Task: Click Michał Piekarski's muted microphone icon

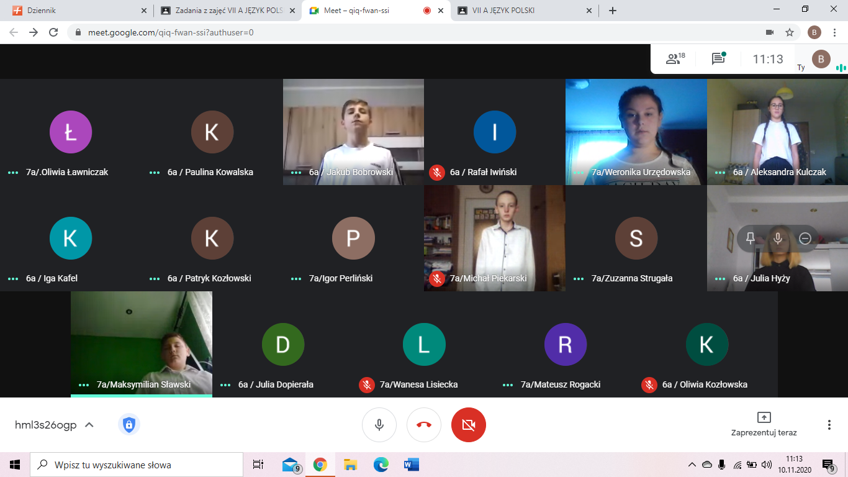Action: [437, 278]
